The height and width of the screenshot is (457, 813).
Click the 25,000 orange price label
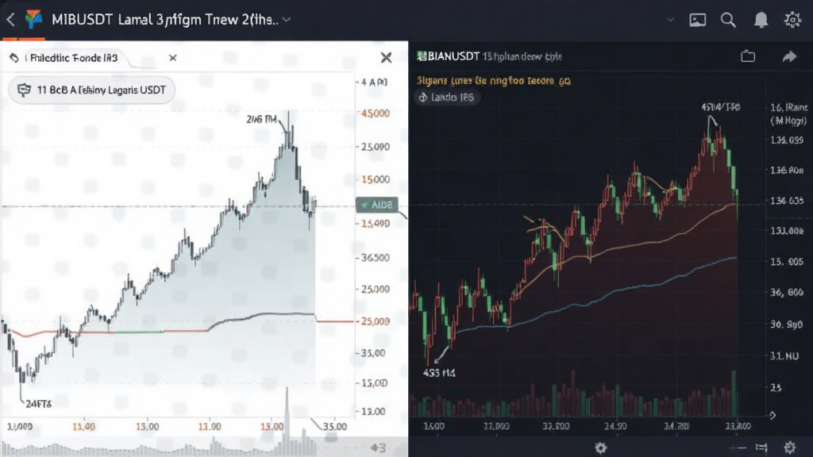(x=375, y=321)
